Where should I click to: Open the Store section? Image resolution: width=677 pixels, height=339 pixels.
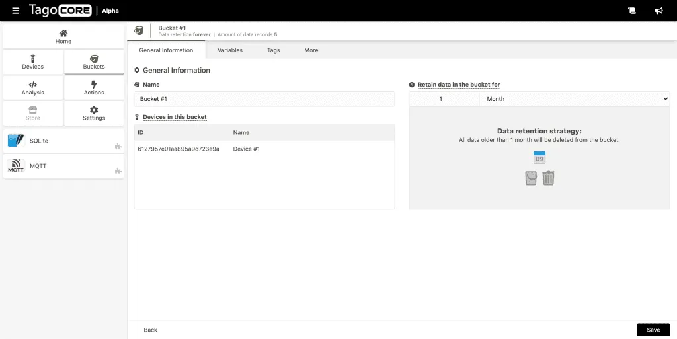(33, 113)
